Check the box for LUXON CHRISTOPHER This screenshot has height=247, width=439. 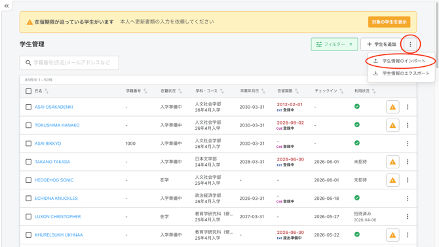point(28,217)
